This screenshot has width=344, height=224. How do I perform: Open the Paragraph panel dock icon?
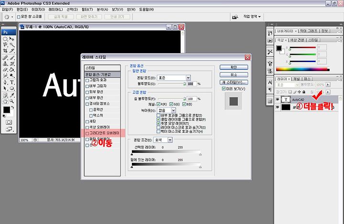(x=270, y=89)
